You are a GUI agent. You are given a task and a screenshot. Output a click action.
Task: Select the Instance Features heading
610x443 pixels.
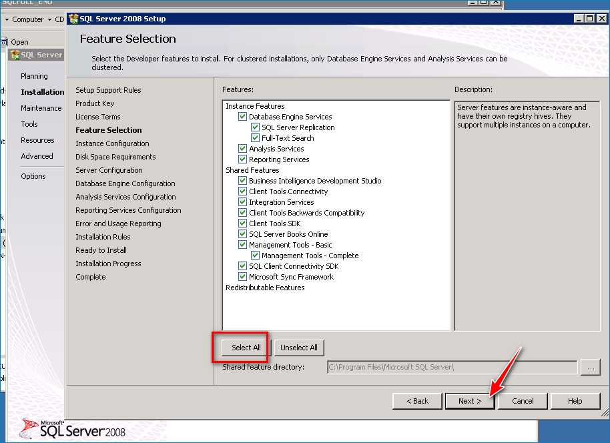[255, 106]
